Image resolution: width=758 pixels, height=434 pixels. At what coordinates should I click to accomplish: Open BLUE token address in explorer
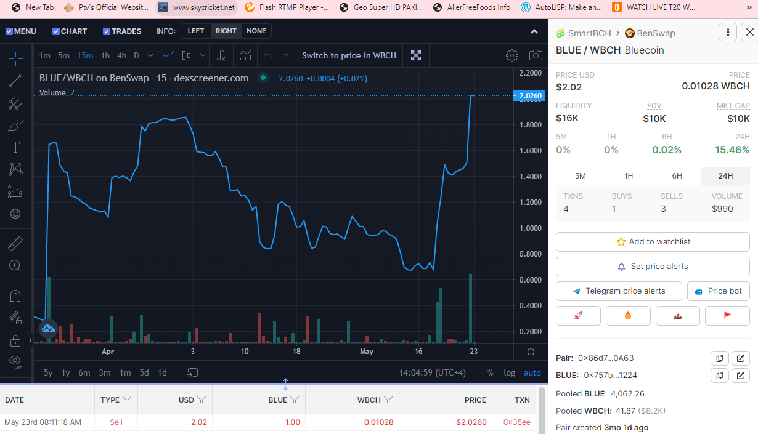741,375
